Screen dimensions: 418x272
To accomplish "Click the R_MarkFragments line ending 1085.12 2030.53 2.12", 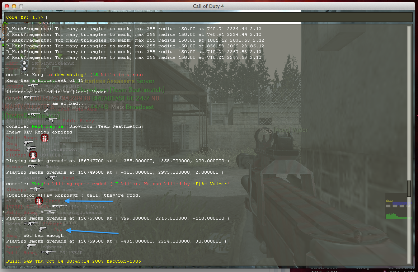I will tap(135, 40).
